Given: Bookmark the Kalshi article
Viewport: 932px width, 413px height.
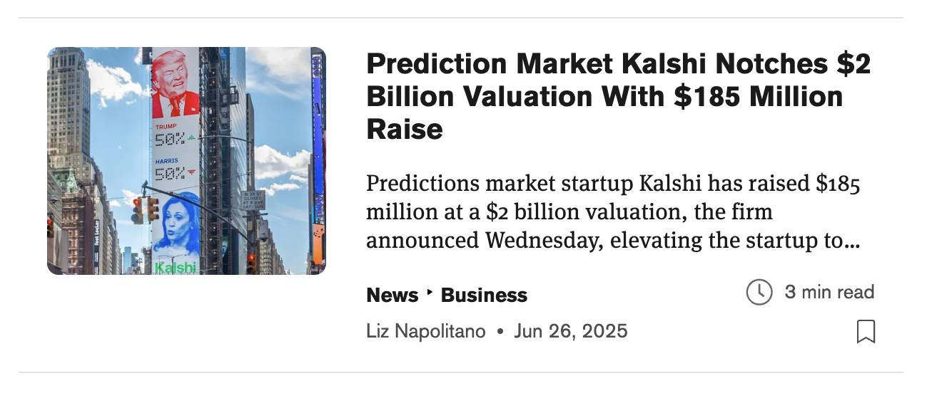Looking at the screenshot, I should click(866, 331).
